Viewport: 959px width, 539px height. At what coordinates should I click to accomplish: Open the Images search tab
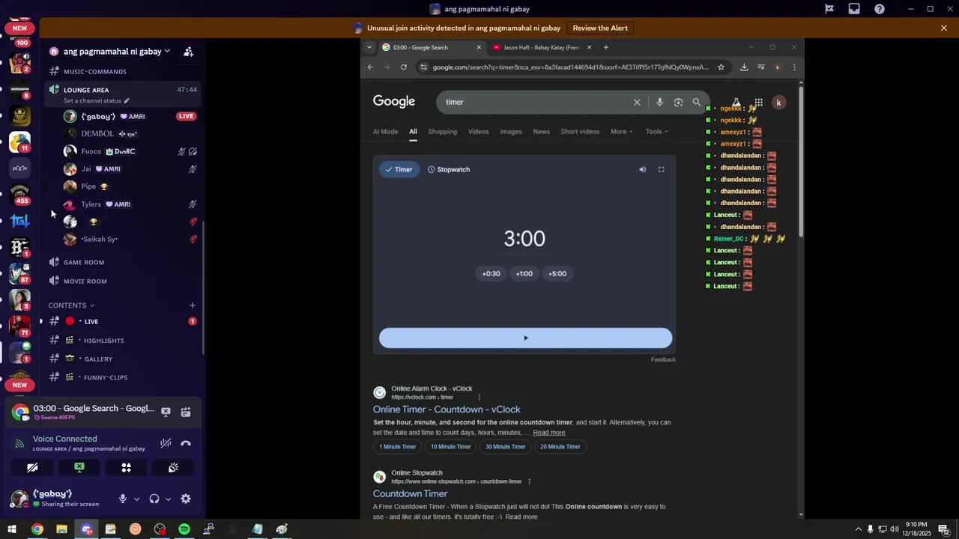(x=511, y=132)
